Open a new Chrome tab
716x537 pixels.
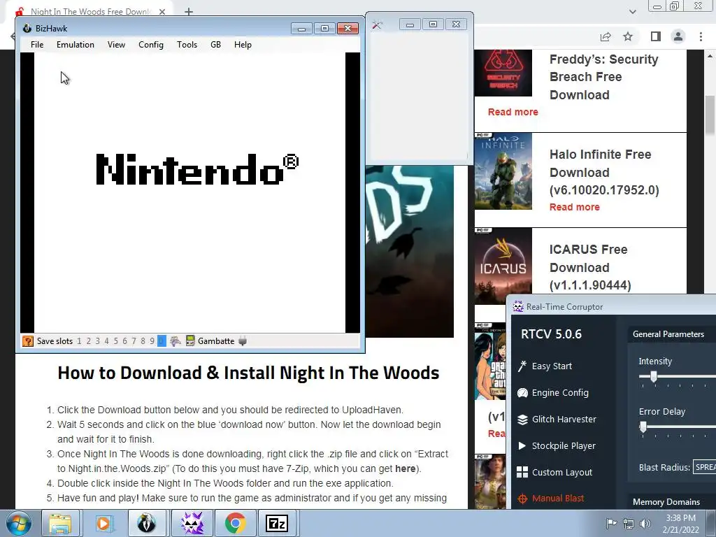189,12
